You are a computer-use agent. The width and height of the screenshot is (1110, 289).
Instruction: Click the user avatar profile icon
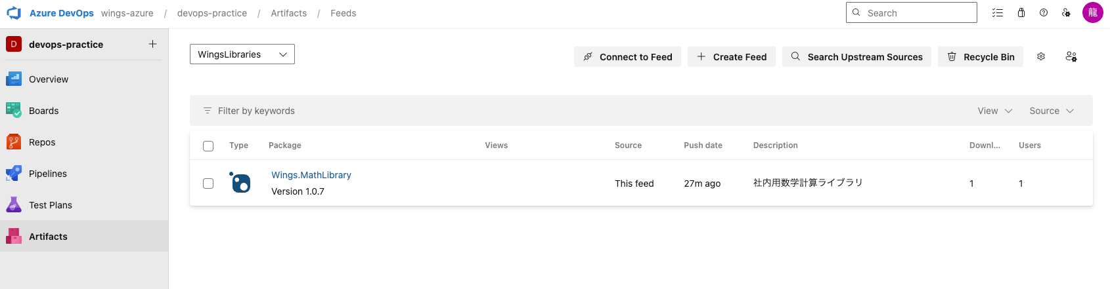(1093, 12)
